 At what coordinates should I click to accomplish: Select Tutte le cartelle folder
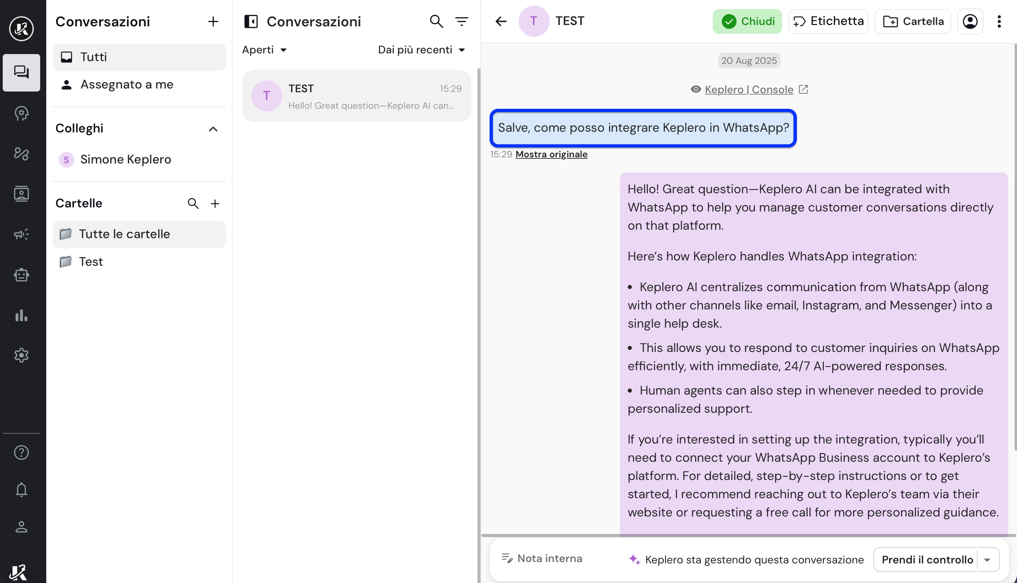(x=139, y=234)
